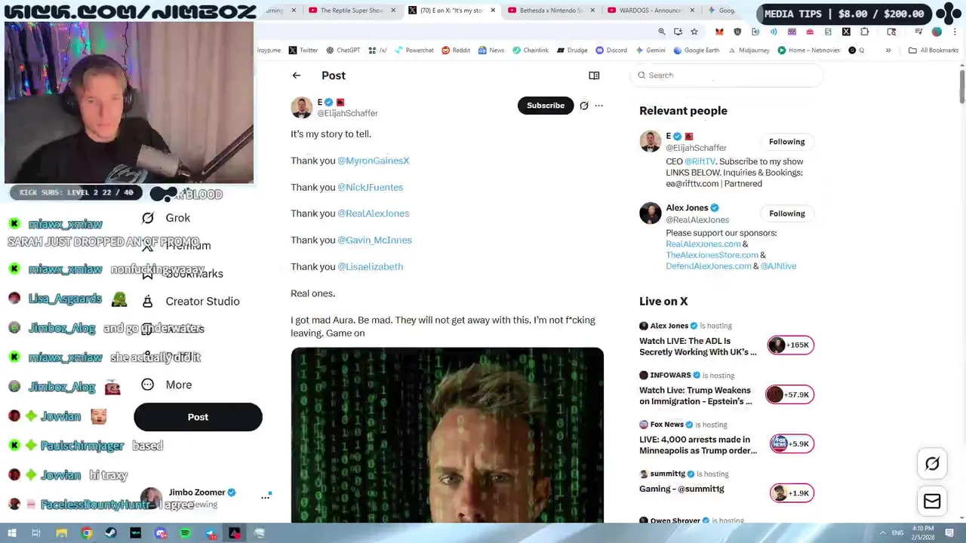Zoom page using magnifier icon in address bar

[662, 32]
